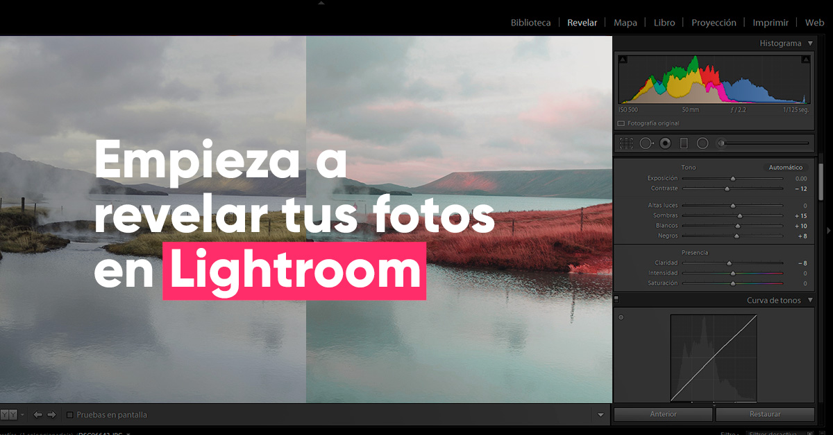
Task: Open the before/after view options dropdown
Action: tap(23, 415)
